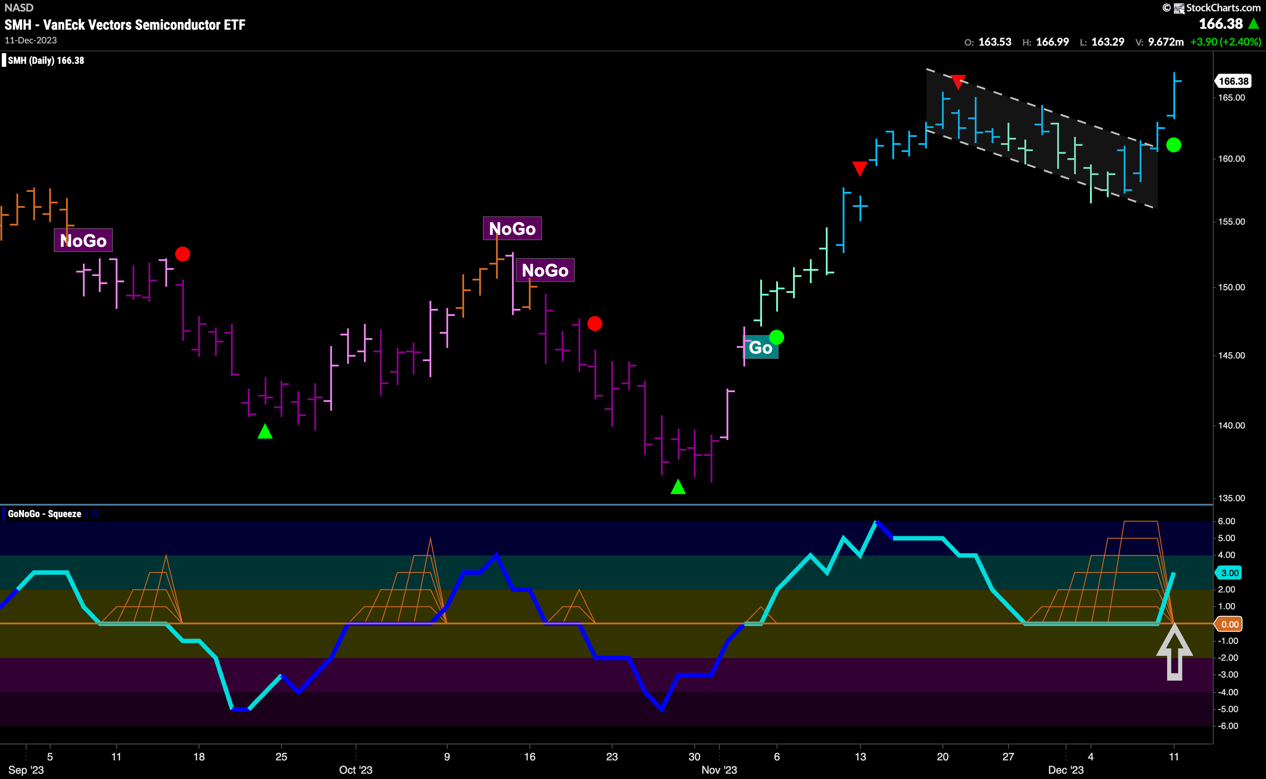Click the 145.00 price axis label
This screenshot has height=779, width=1266.
pos(1231,355)
